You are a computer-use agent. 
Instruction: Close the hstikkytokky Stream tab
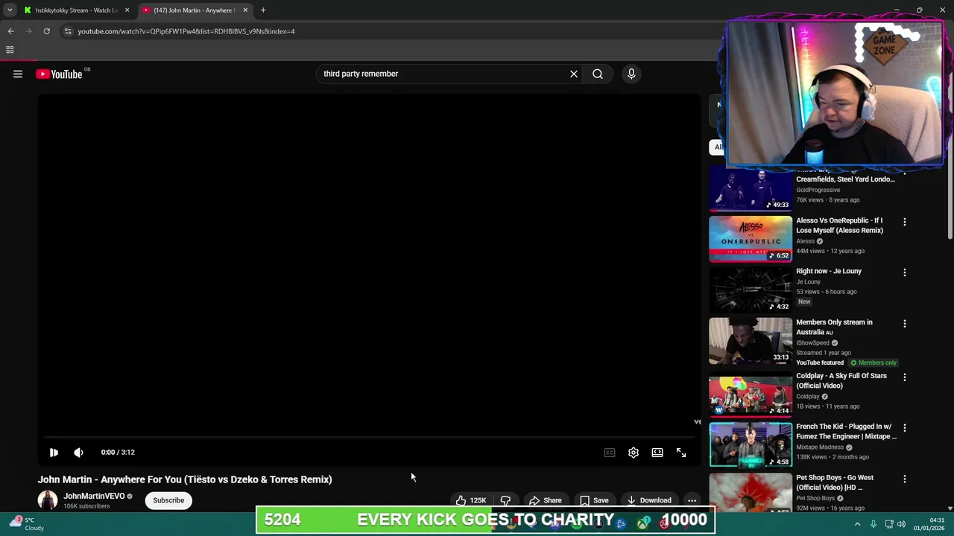click(x=127, y=10)
